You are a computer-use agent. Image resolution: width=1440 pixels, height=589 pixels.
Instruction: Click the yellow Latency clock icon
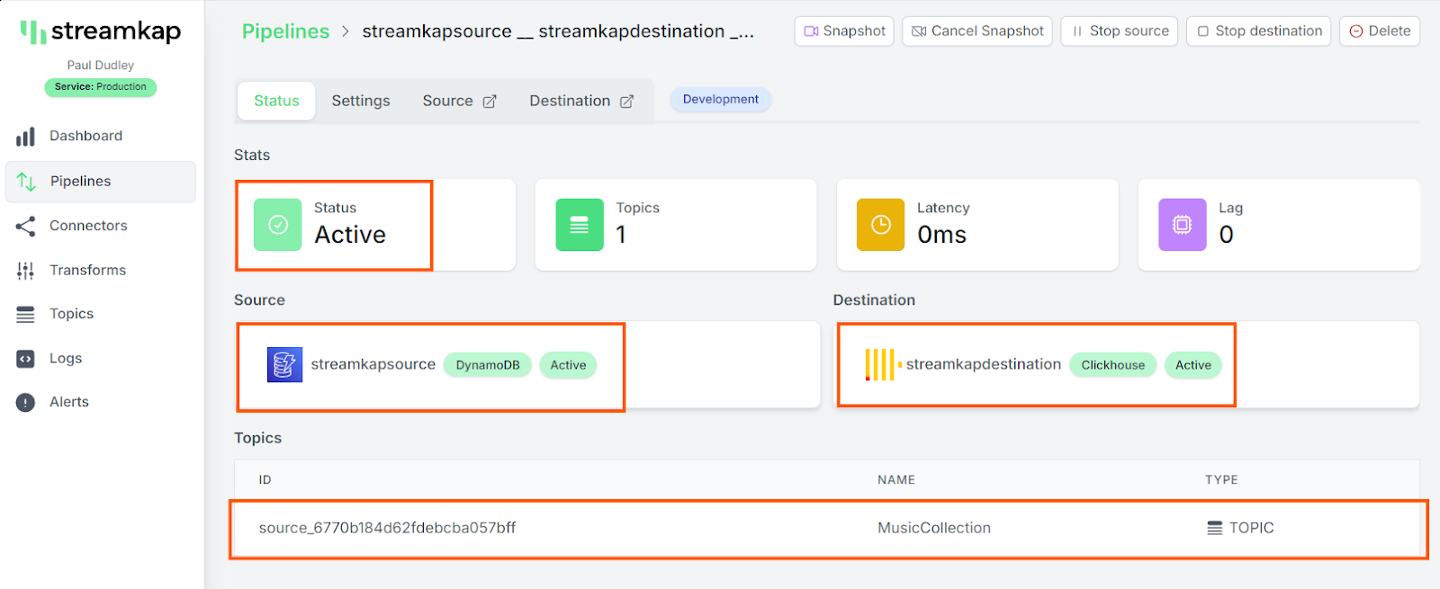tap(880, 225)
